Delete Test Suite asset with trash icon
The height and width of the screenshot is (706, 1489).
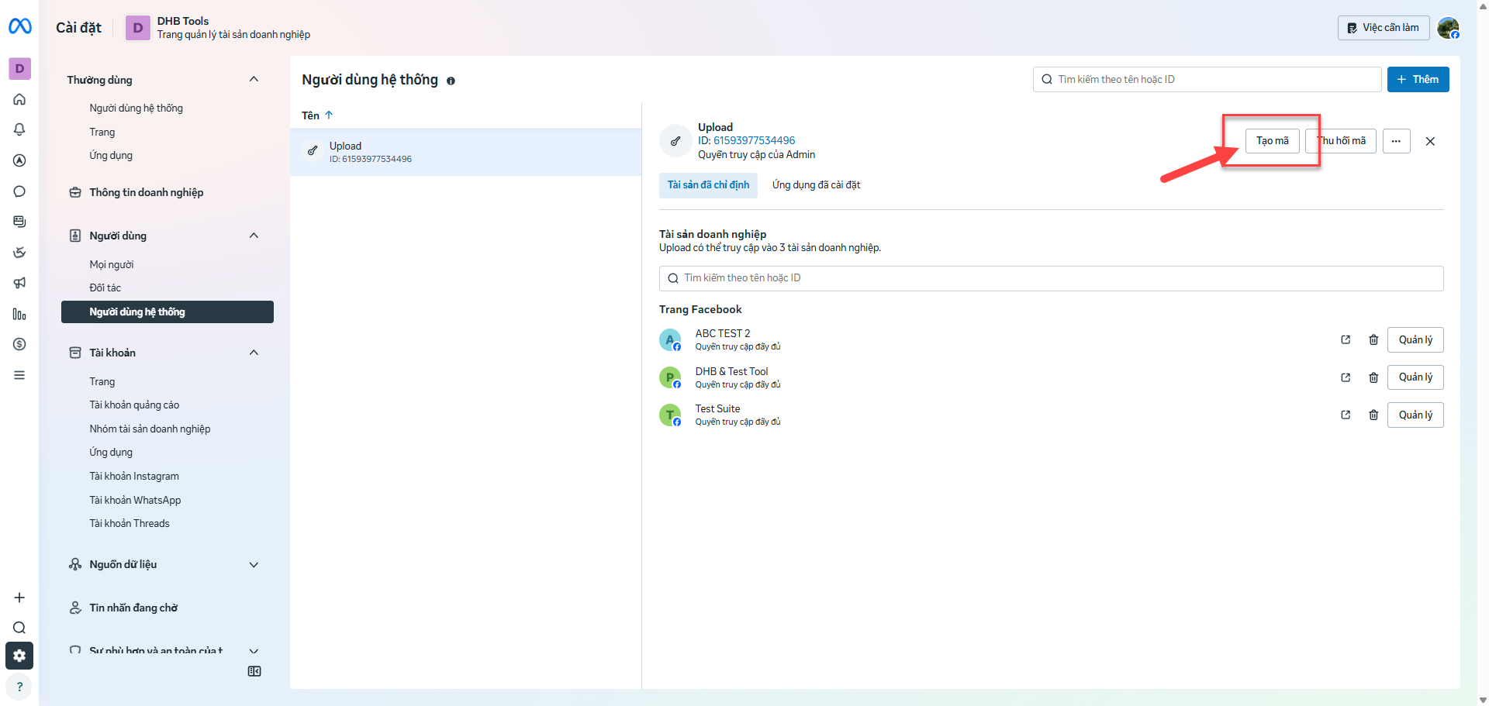(x=1373, y=415)
